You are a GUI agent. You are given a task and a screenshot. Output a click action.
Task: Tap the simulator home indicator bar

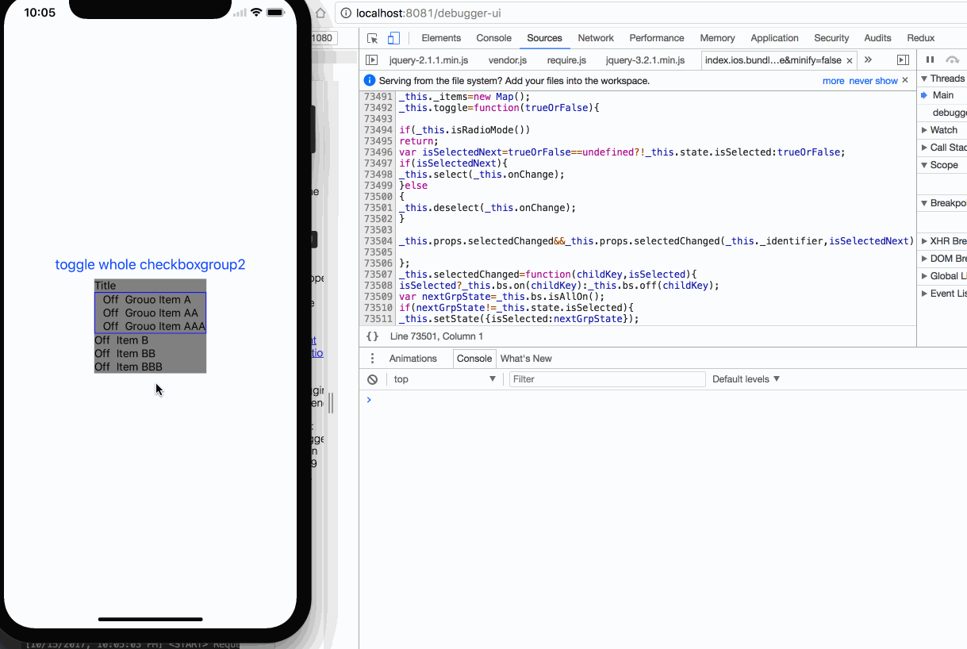click(x=150, y=619)
